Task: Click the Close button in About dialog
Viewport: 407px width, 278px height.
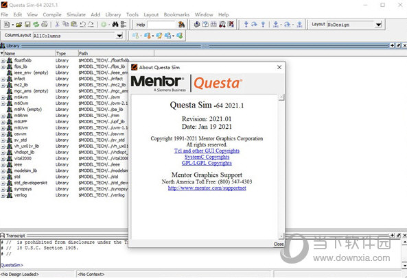Action: click(279, 244)
